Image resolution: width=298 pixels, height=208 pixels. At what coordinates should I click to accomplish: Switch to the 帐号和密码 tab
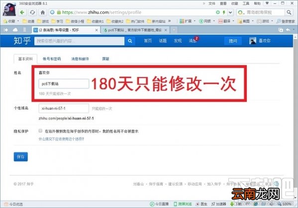pos(52,59)
